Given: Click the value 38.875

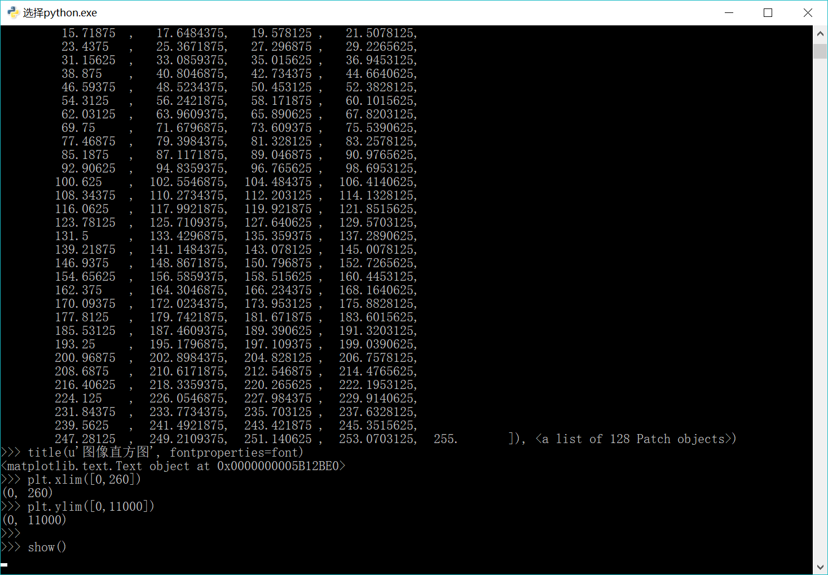Looking at the screenshot, I should [x=82, y=73].
